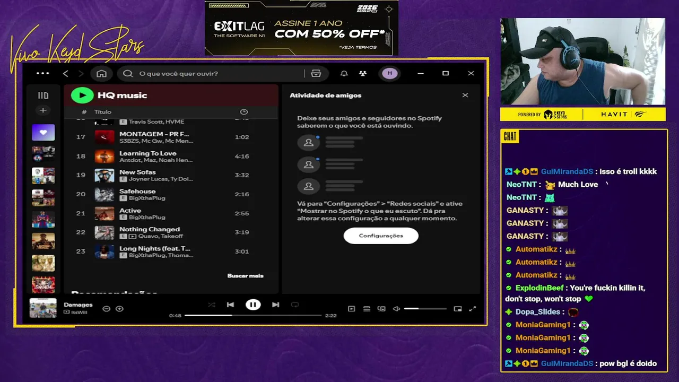
Task: Select track 23 Long Nights
Action: [x=171, y=251]
